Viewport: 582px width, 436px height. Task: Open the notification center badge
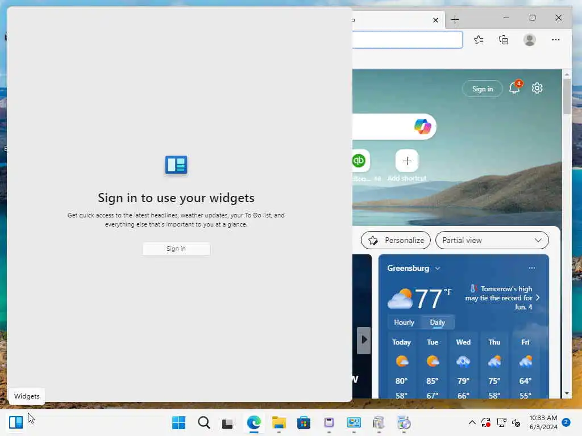[566, 422]
